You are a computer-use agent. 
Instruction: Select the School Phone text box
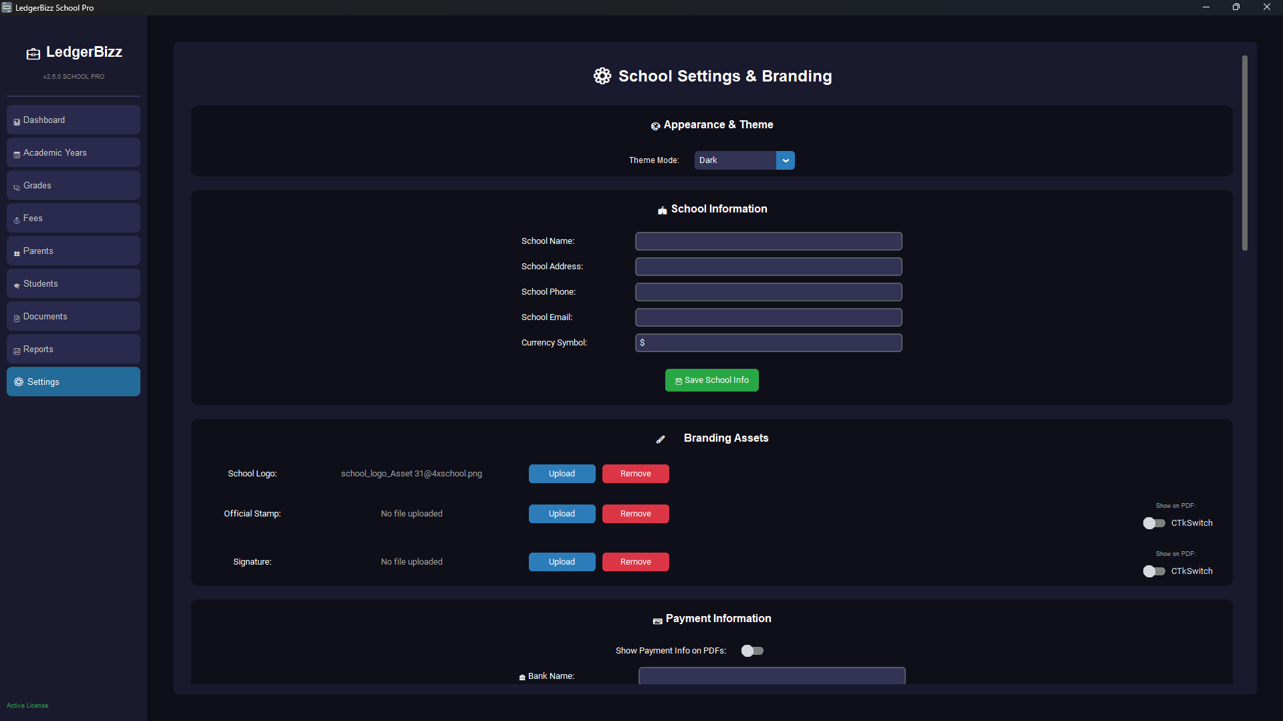coord(768,292)
